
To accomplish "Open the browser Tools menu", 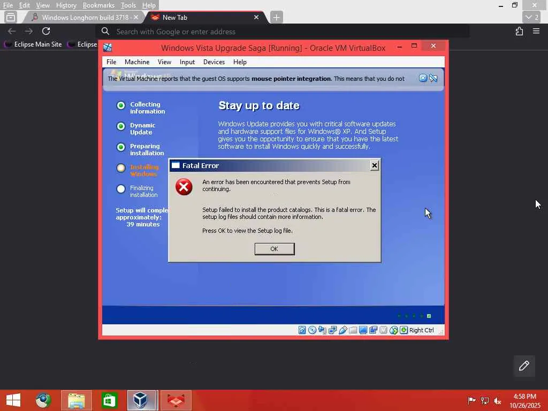I will point(128,5).
